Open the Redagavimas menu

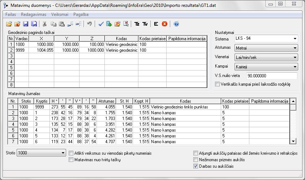pyautogui.click(x=34, y=14)
